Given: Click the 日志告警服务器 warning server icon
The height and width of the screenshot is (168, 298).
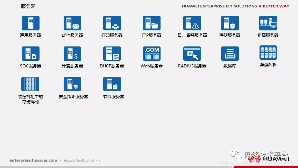Looking at the screenshot, I should point(192,23).
